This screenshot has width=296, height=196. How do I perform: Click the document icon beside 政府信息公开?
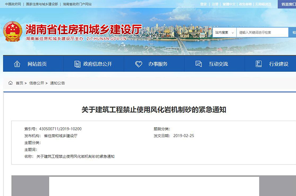(77, 64)
